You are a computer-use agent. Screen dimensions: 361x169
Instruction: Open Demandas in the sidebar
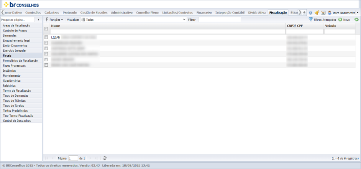(21, 35)
